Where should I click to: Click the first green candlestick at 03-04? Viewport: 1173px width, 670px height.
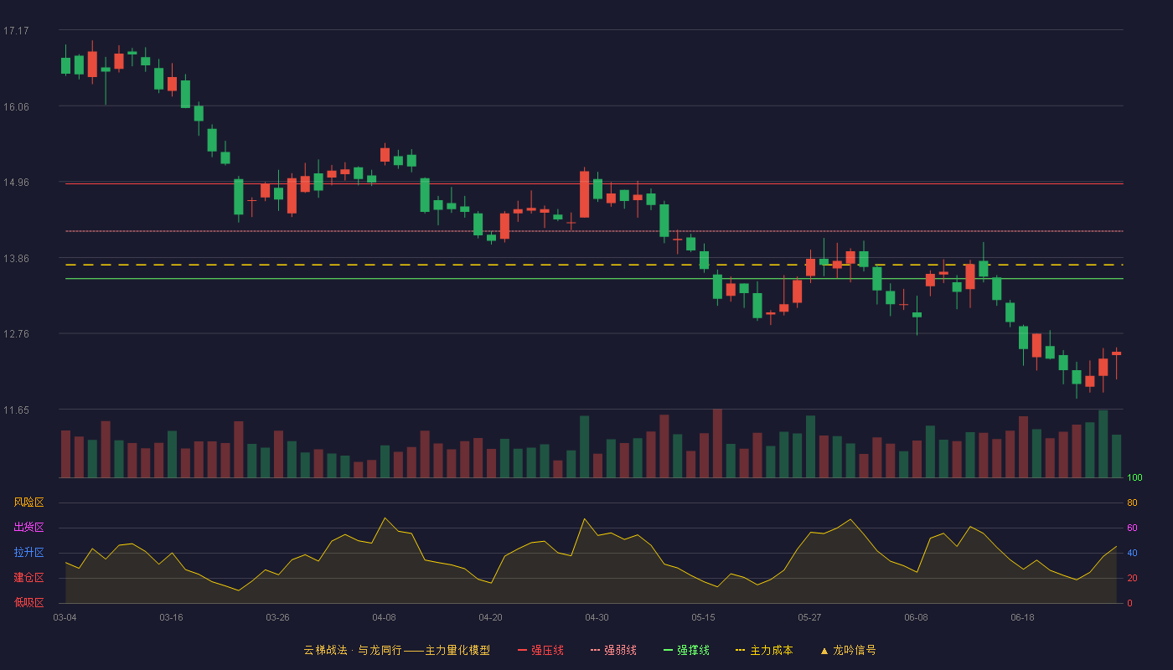pyautogui.click(x=65, y=65)
